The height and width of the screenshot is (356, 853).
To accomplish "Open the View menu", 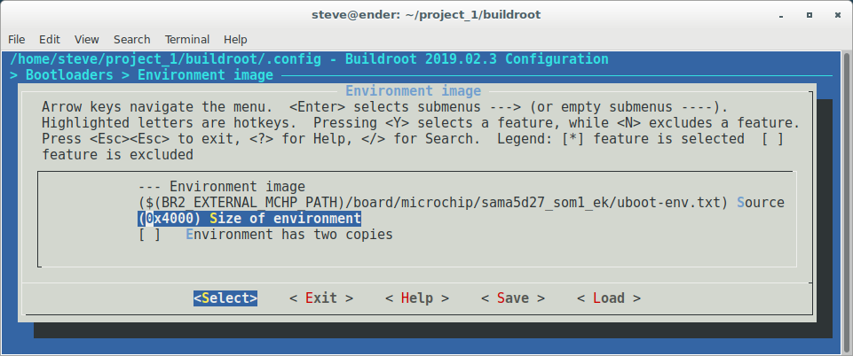I will (x=87, y=40).
